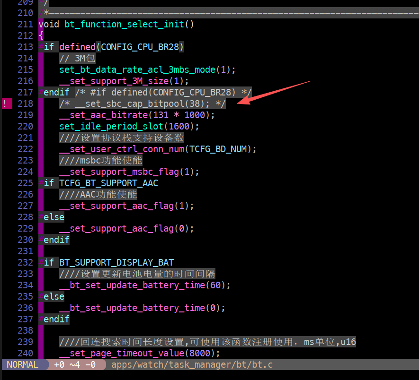Click the __bt_set_update_battery_time(60) call
419x380 pixels.
coord(145,285)
